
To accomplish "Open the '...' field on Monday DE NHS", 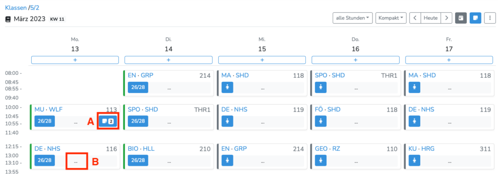I will [x=75, y=161].
